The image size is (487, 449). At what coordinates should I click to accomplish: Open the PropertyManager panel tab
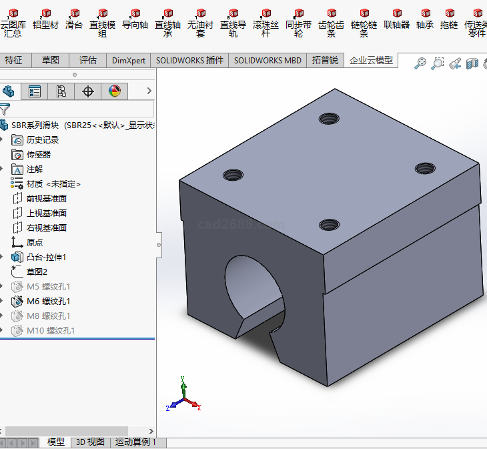35,91
